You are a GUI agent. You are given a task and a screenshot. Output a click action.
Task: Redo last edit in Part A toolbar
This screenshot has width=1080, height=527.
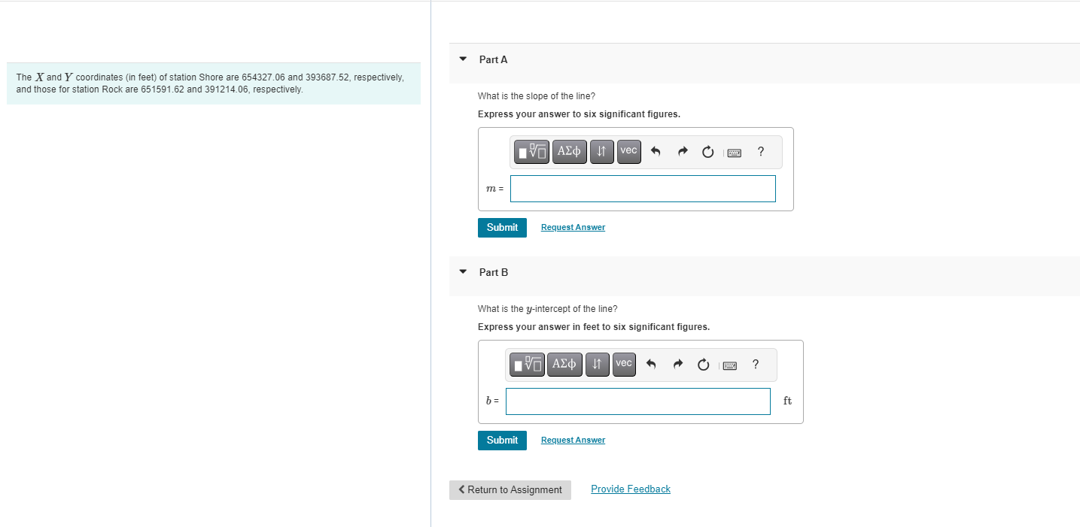[683, 152]
